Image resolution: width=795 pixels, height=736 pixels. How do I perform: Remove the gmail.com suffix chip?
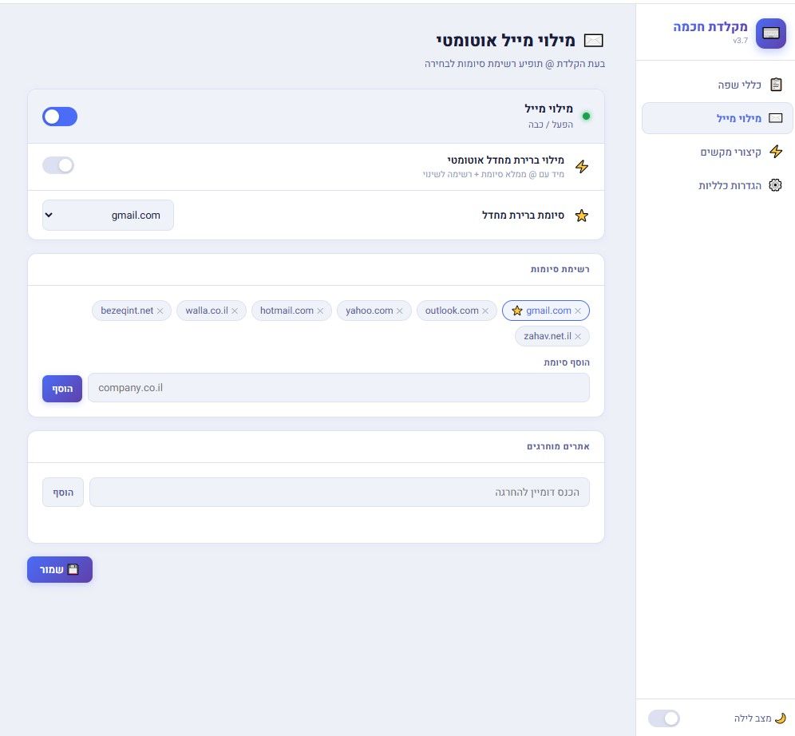point(578,311)
